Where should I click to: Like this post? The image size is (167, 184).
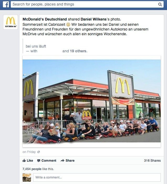point(28,160)
